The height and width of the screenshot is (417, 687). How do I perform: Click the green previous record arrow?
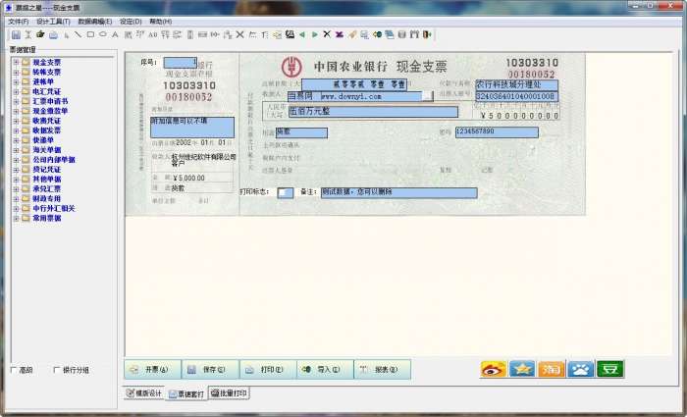coord(302,34)
